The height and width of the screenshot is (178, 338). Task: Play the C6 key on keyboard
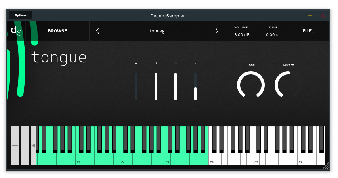coord(212,159)
